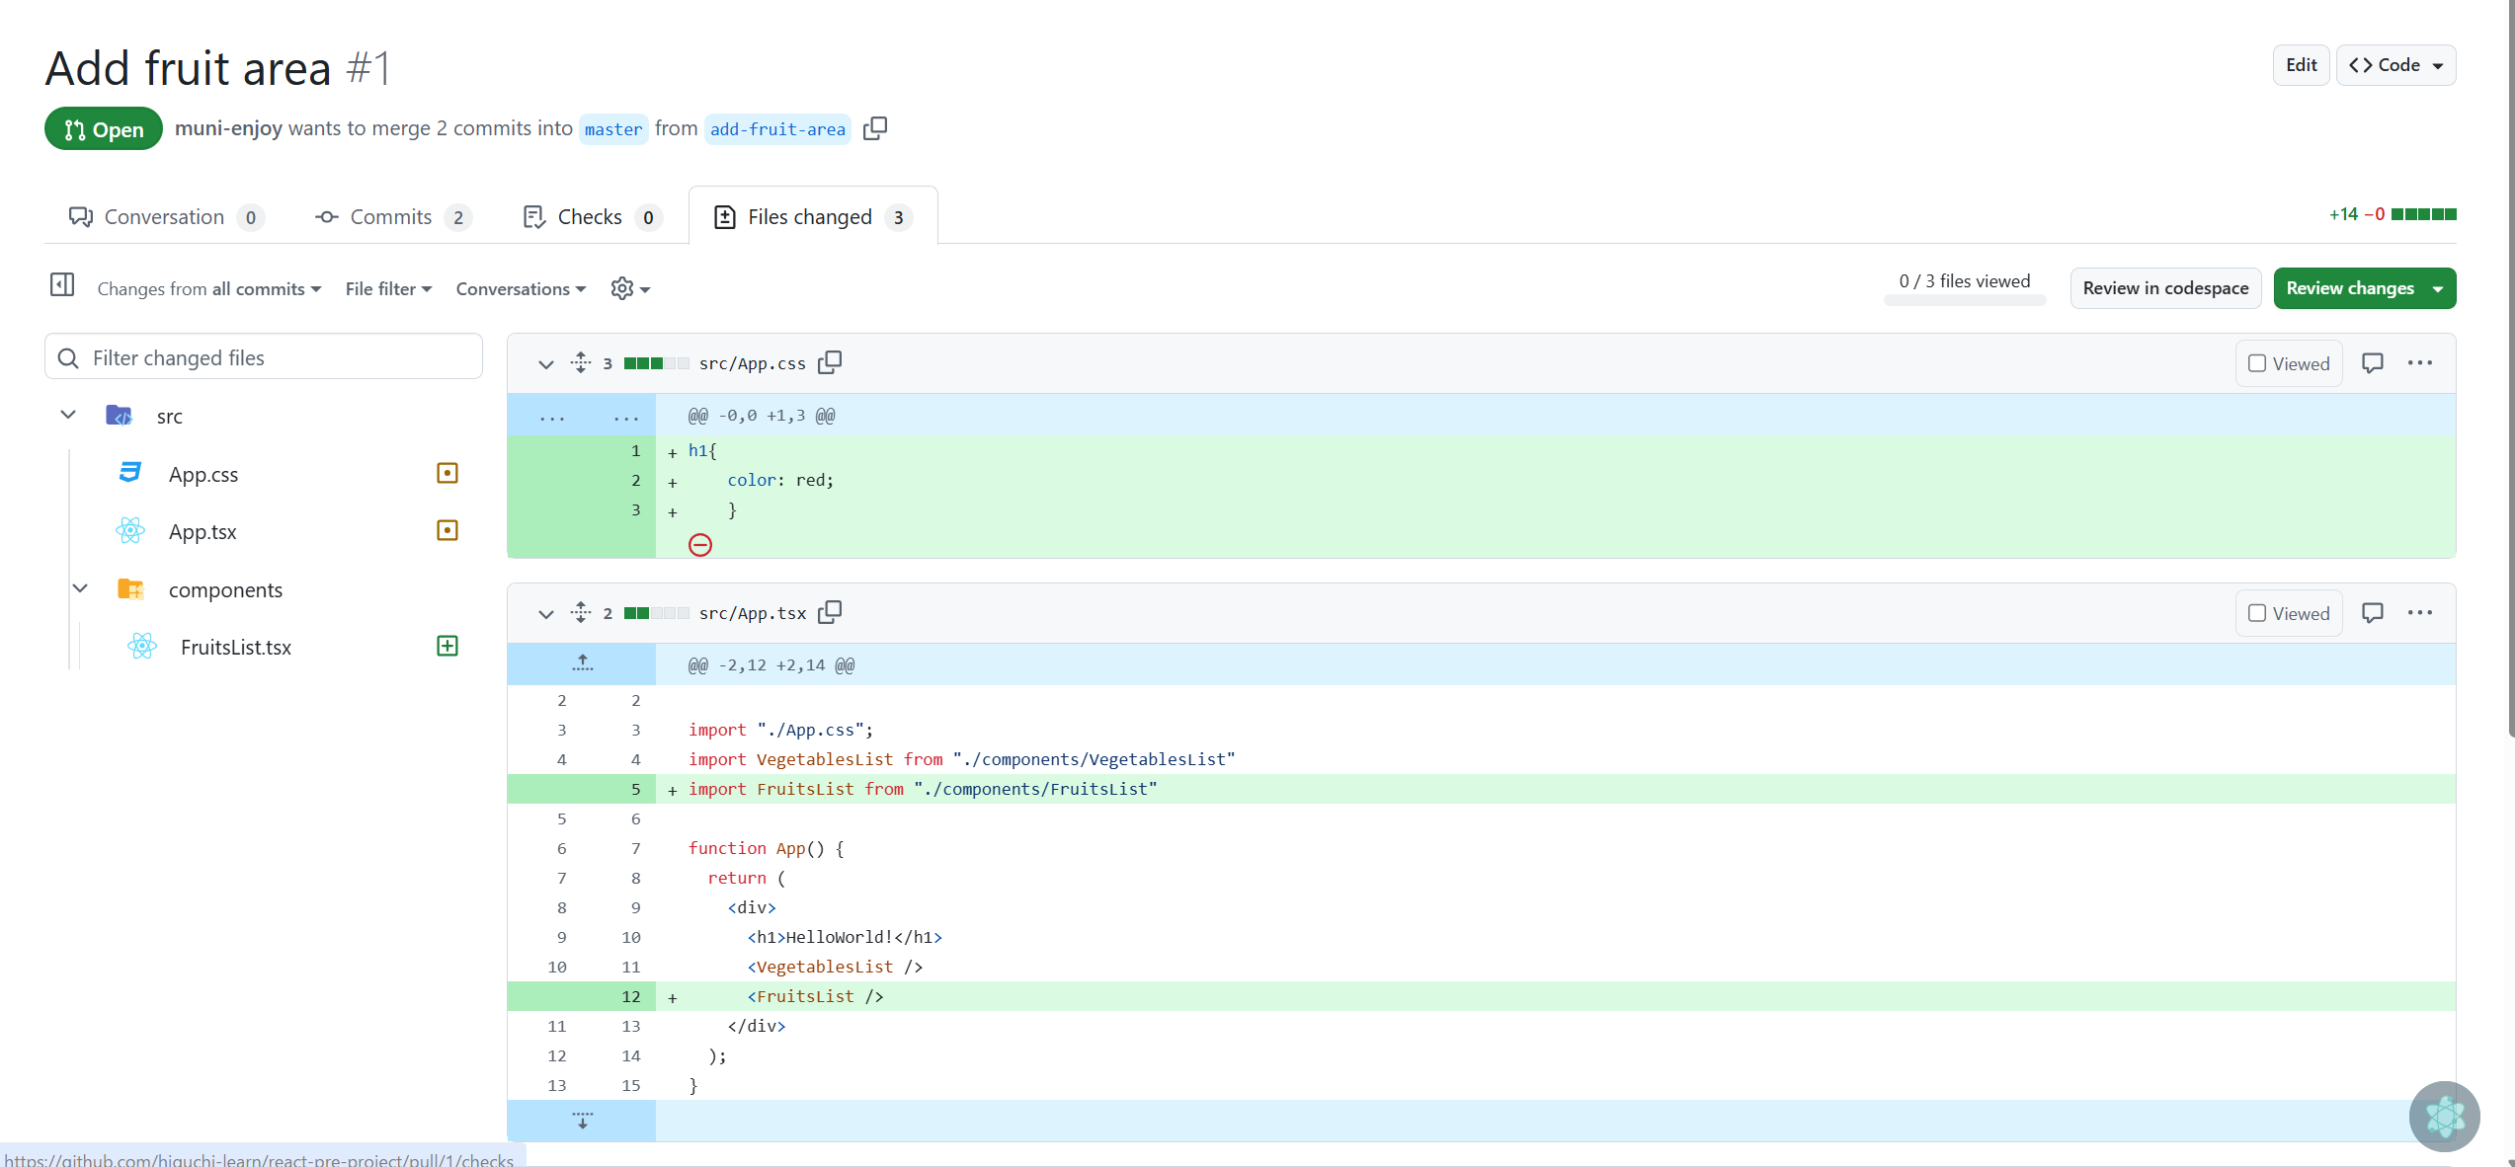Open the Checks tab

[590, 217]
